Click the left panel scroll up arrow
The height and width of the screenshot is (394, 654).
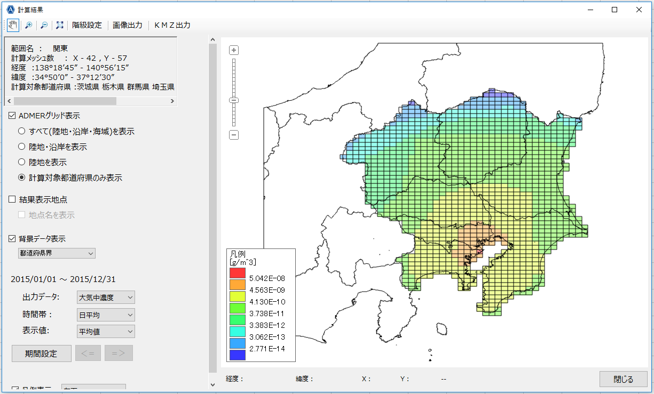(213, 41)
